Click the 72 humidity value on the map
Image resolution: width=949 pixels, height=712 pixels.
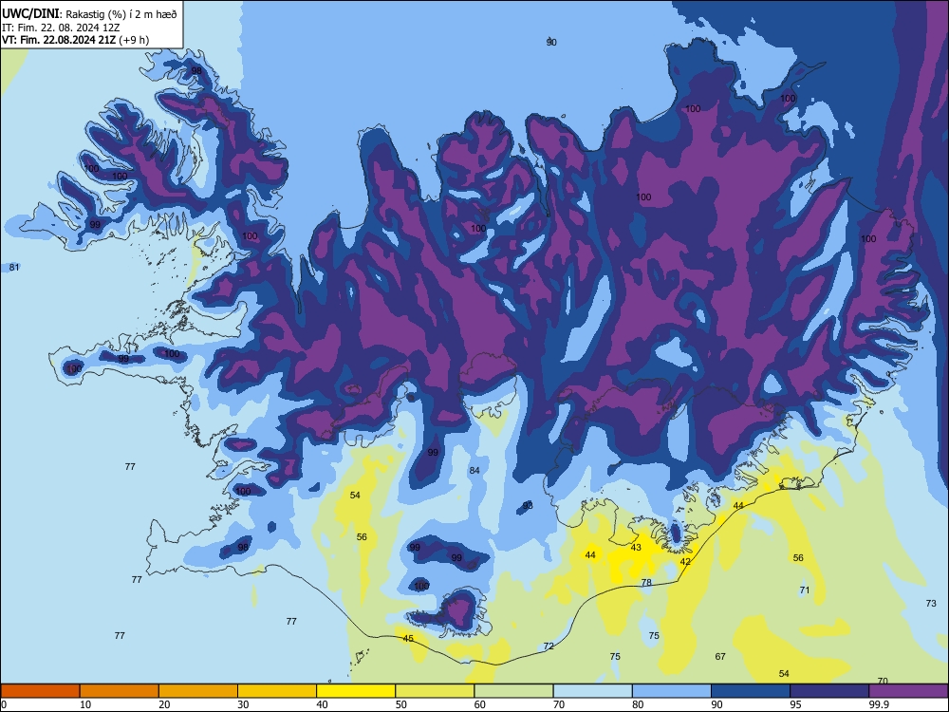(549, 646)
